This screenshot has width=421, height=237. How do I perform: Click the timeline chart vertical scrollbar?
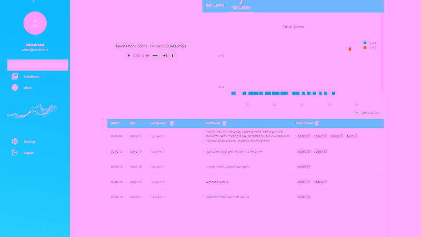(x=382, y=52)
